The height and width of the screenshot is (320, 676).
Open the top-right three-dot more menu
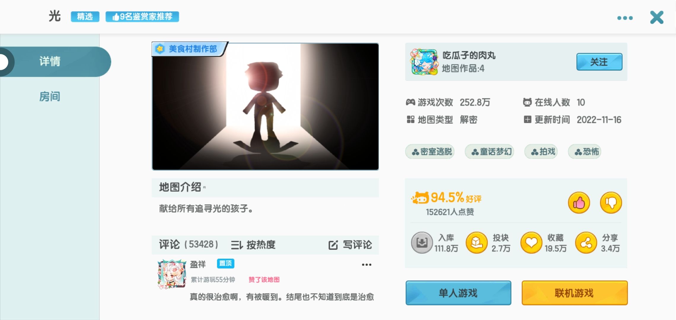[x=625, y=18]
